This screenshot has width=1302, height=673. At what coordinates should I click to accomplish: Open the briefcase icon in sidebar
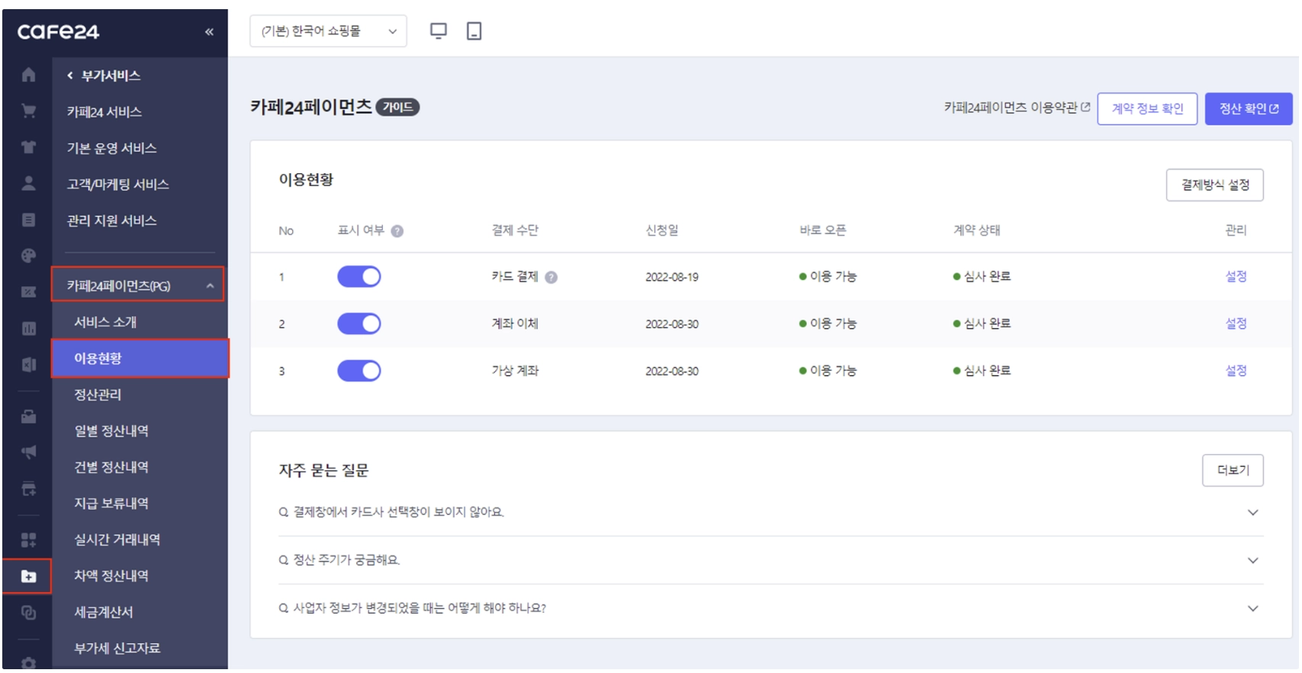[28, 417]
